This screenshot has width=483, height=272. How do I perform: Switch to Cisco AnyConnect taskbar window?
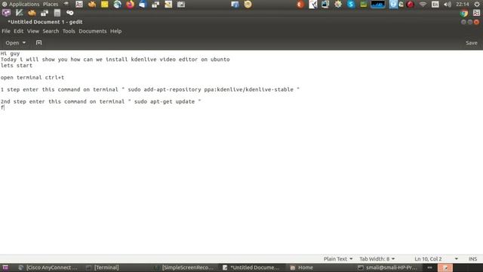pyautogui.click(x=48, y=267)
